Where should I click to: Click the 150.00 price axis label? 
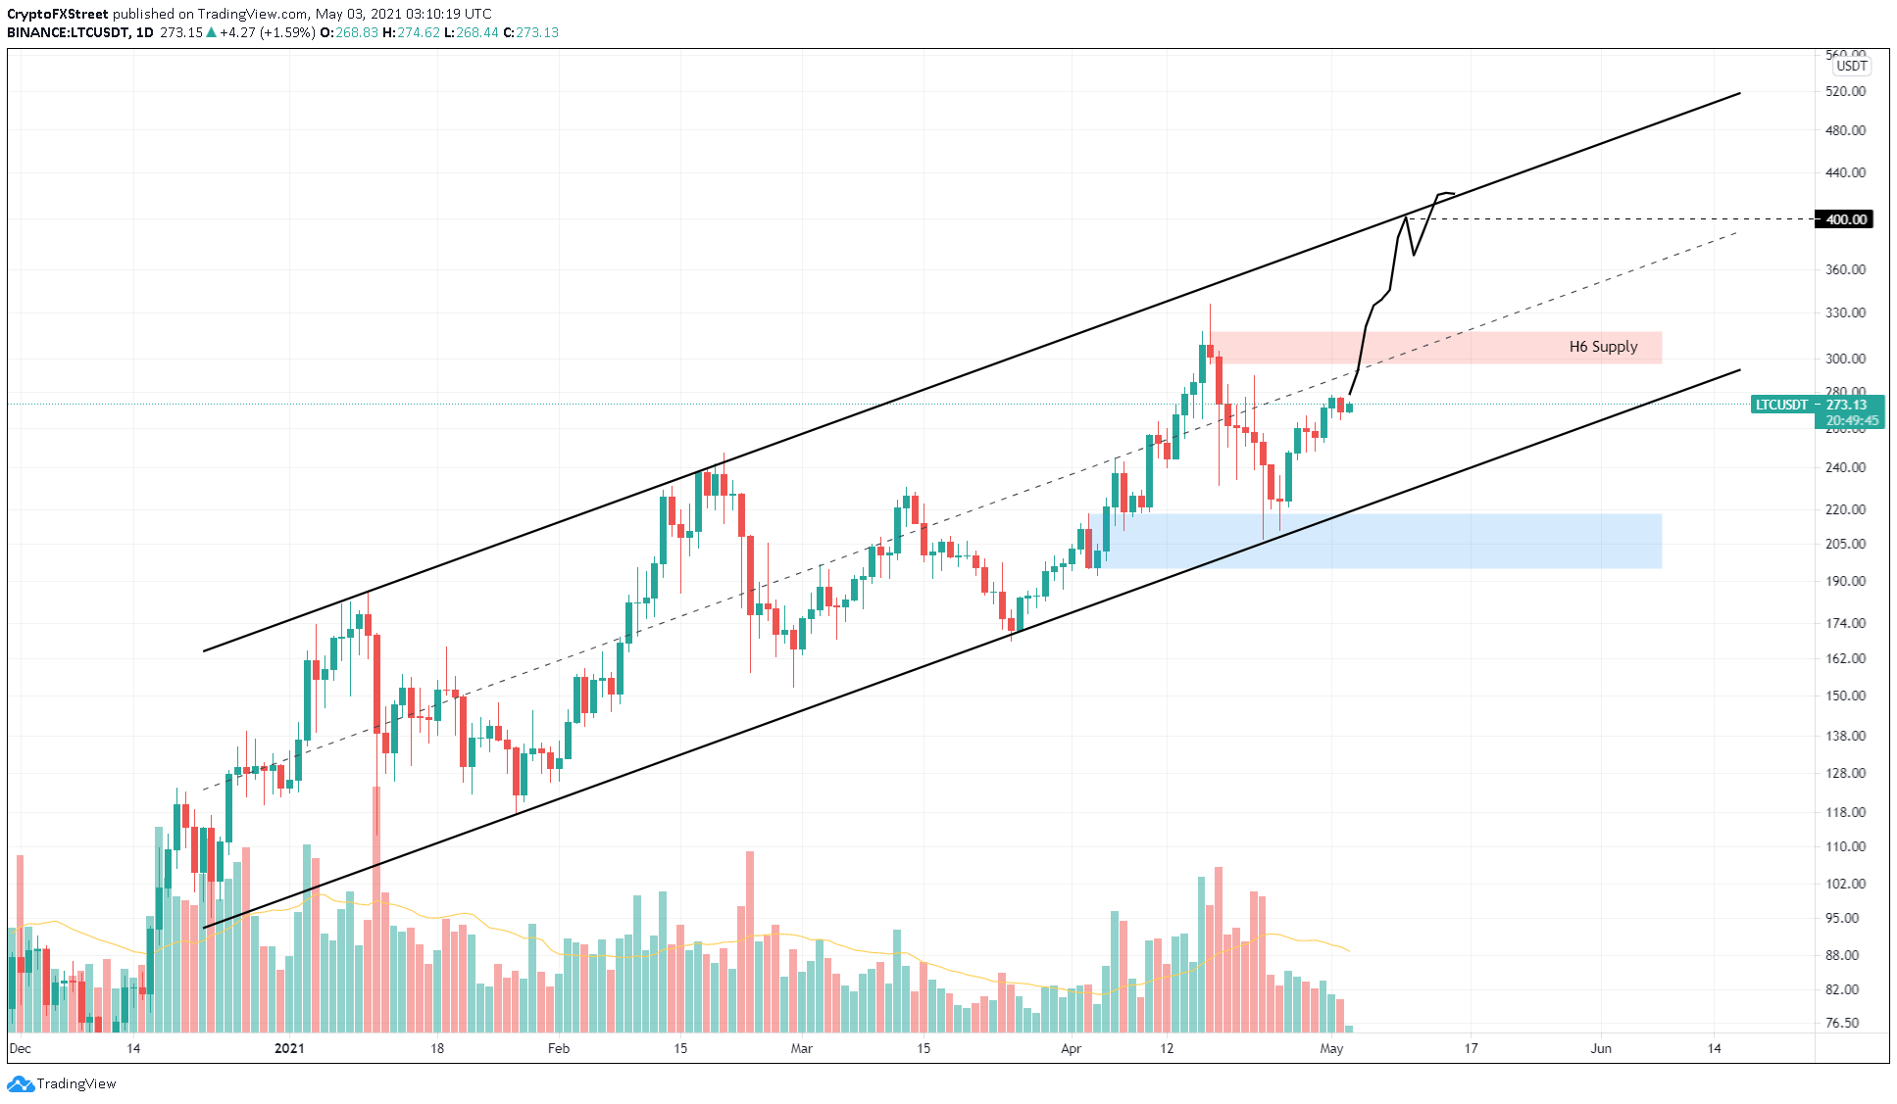click(x=1846, y=696)
